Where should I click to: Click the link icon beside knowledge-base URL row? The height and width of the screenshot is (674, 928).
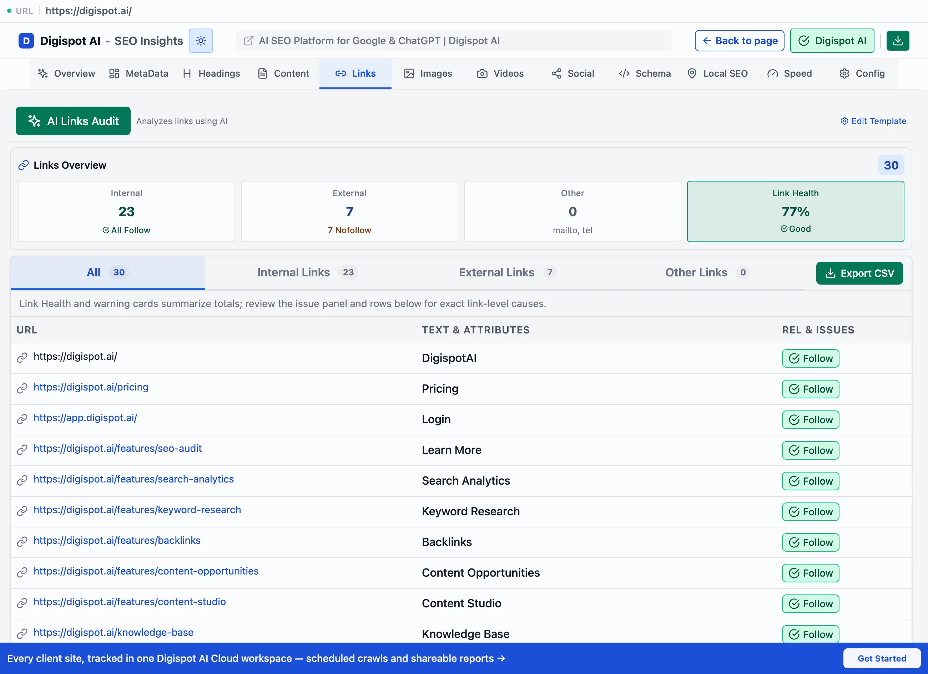[x=22, y=634]
